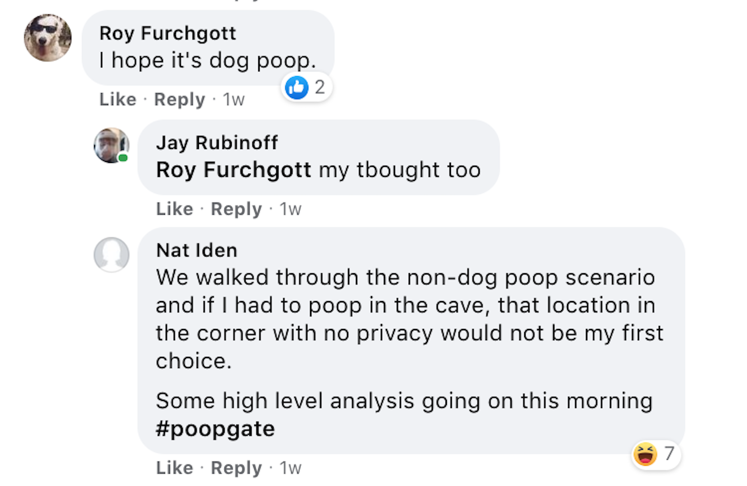Open reaction count 2 on Roy's comment
747x486 pixels.
[319, 87]
